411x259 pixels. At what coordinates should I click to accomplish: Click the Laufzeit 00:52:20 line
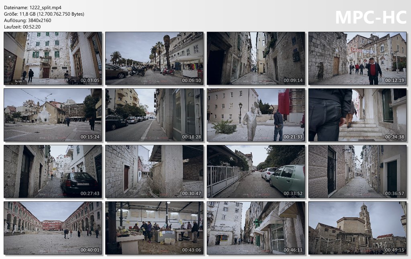point(22,27)
